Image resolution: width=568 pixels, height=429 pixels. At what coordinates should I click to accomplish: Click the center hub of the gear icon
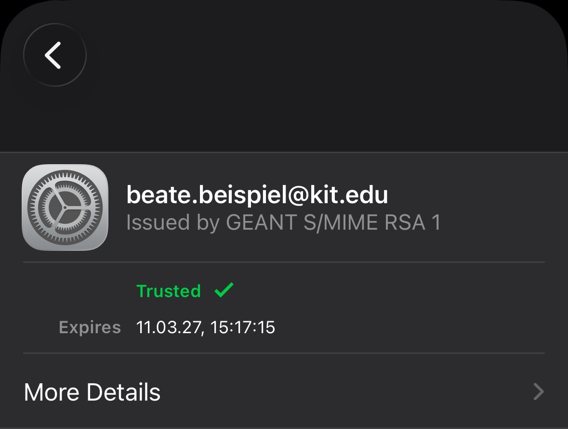click(64, 208)
